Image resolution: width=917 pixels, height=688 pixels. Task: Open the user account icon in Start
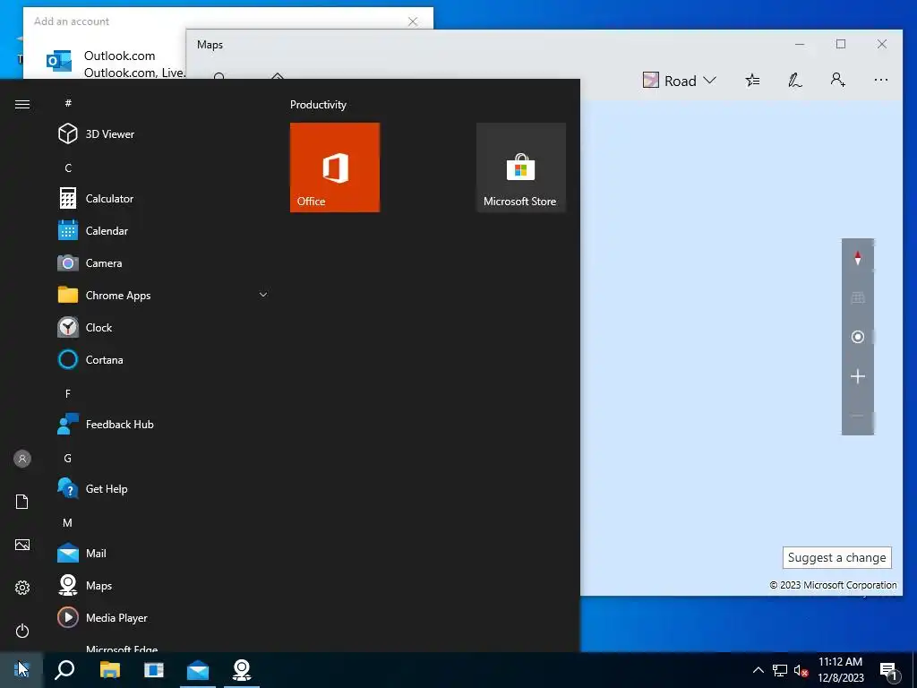pyautogui.click(x=22, y=459)
